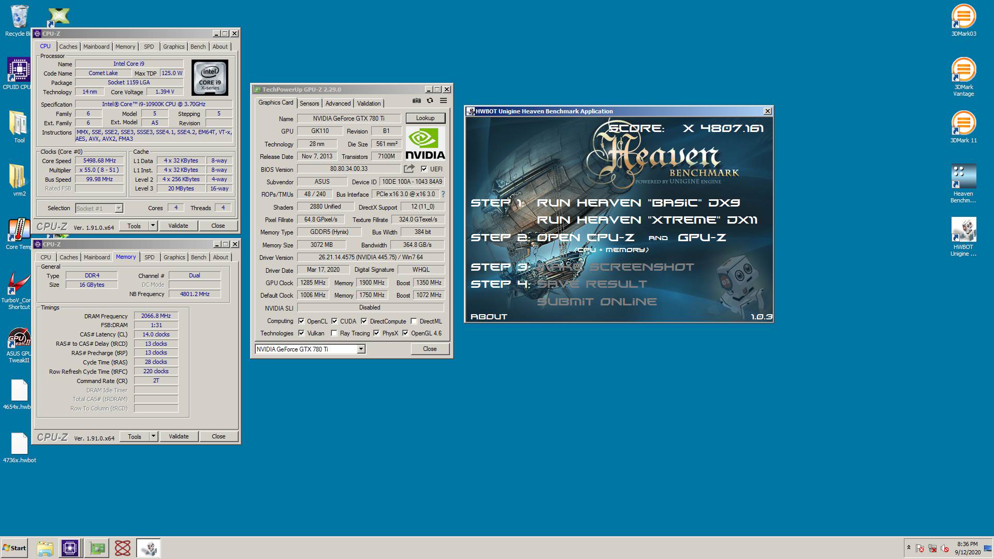Open SPD tab in bottom CPU-Z window
Viewport: 994px width, 559px height.
pos(150,257)
